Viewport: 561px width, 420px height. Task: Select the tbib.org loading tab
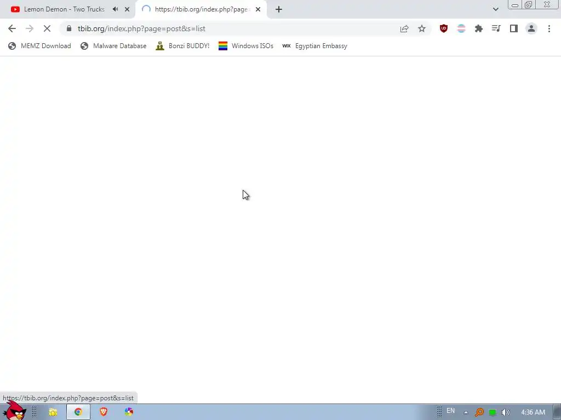201,9
